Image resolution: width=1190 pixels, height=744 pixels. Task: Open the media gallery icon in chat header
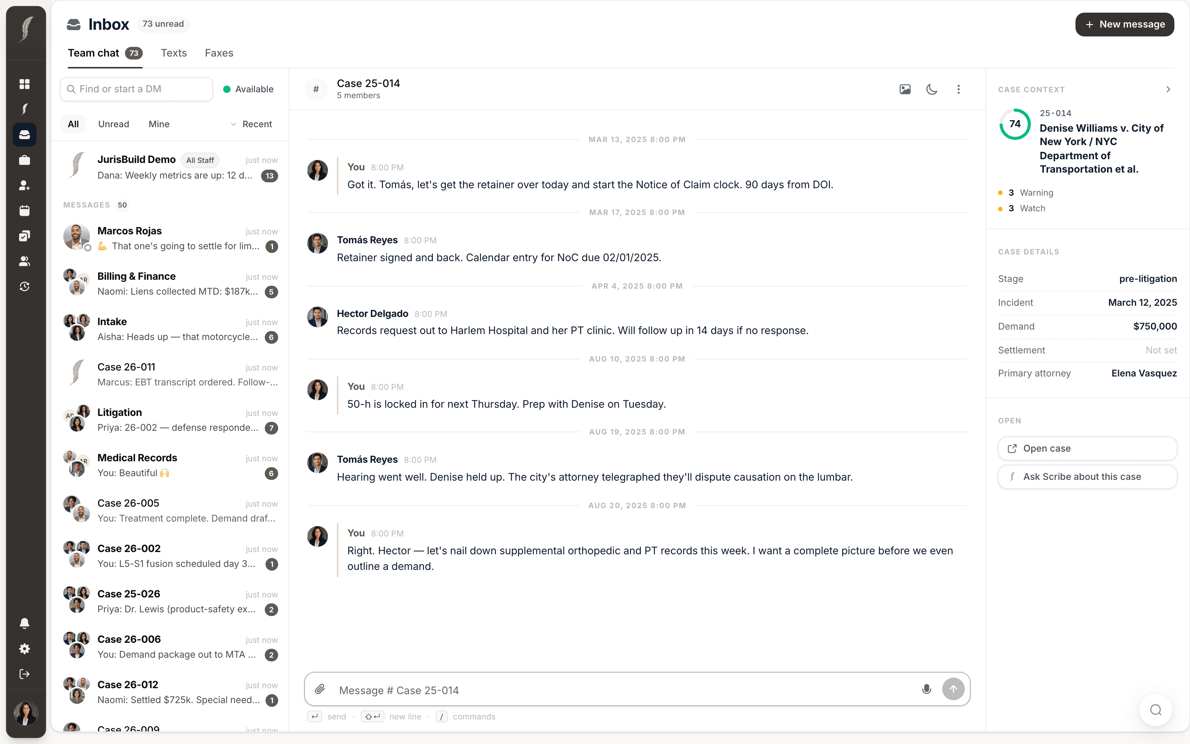(x=905, y=89)
